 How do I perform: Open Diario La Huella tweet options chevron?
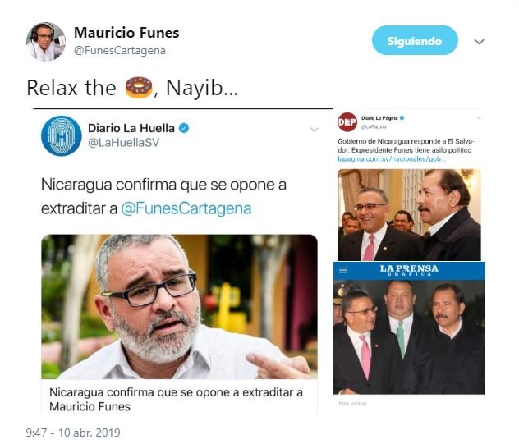click(315, 130)
